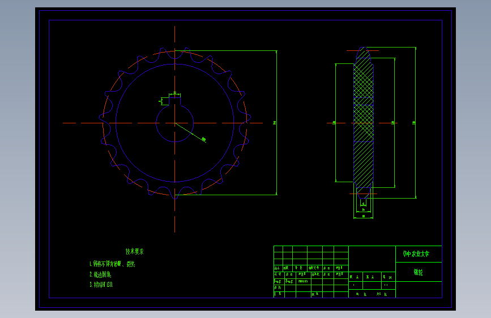The height and width of the screenshot is (318, 491).
Task: Select technical requirement line 1 about 铸件
Action: coord(113,264)
